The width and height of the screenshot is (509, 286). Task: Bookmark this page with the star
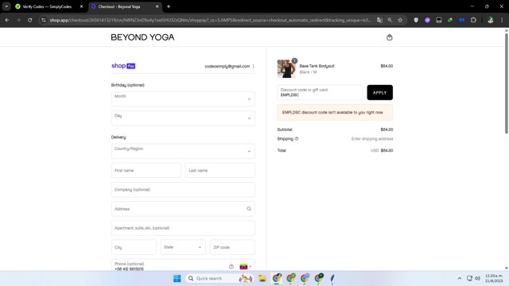(x=400, y=20)
